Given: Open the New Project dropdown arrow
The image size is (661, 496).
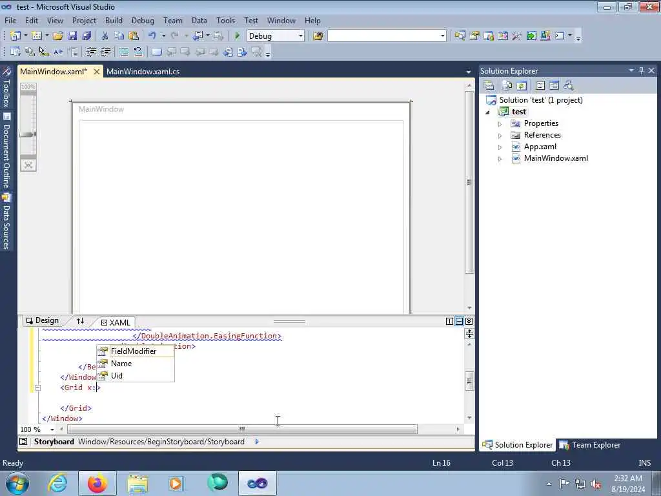Looking at the screenshot, I should 25,36.
